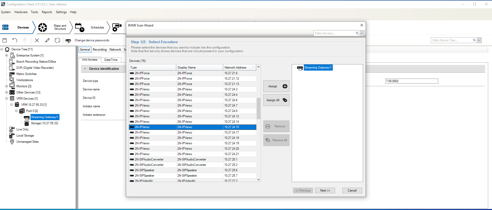This screenshot has width=492, height=210.
Task: Click the device list vertical scrollbar thumb
Action: (x=258, y=108)
